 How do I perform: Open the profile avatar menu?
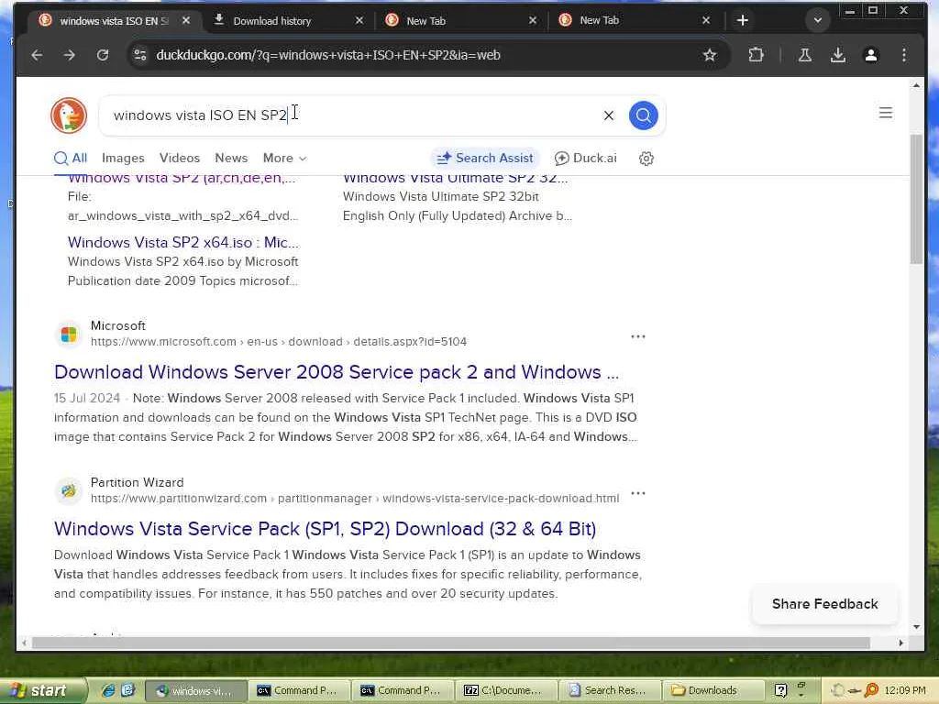pyautogui.click(x=871, y=55)
